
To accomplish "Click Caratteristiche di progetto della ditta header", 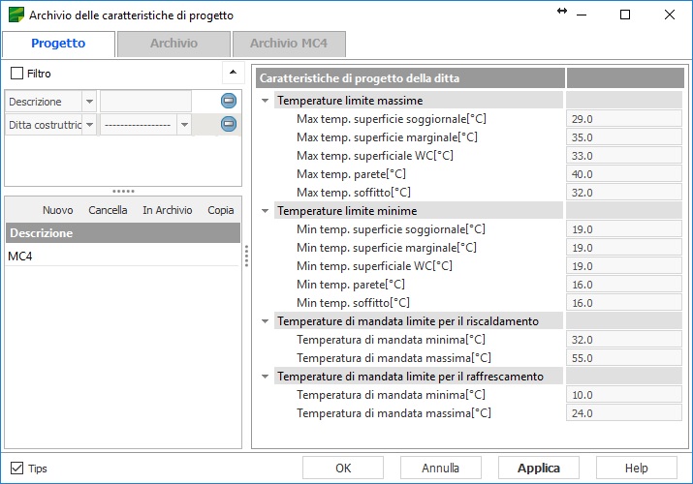I will pyautogui.click(x=410, y=78).
